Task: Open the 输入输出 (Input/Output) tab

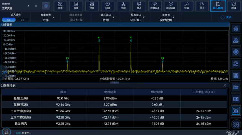Action: point(218,6)
